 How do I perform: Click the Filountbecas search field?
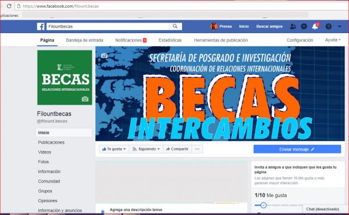(x=108, y=27)
